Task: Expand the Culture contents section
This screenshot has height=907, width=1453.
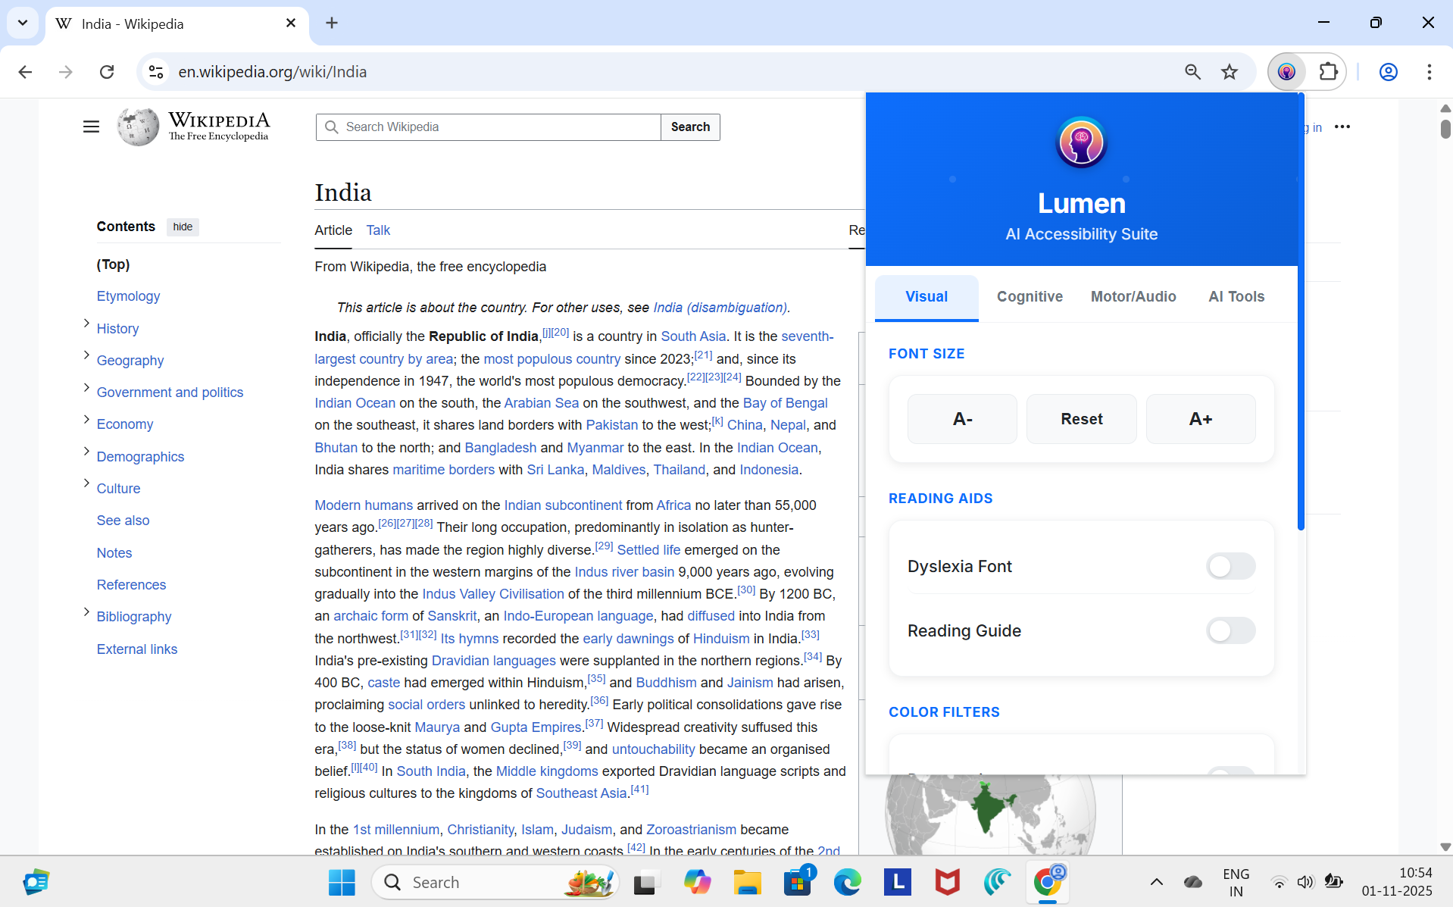Action: coord(86,483)
